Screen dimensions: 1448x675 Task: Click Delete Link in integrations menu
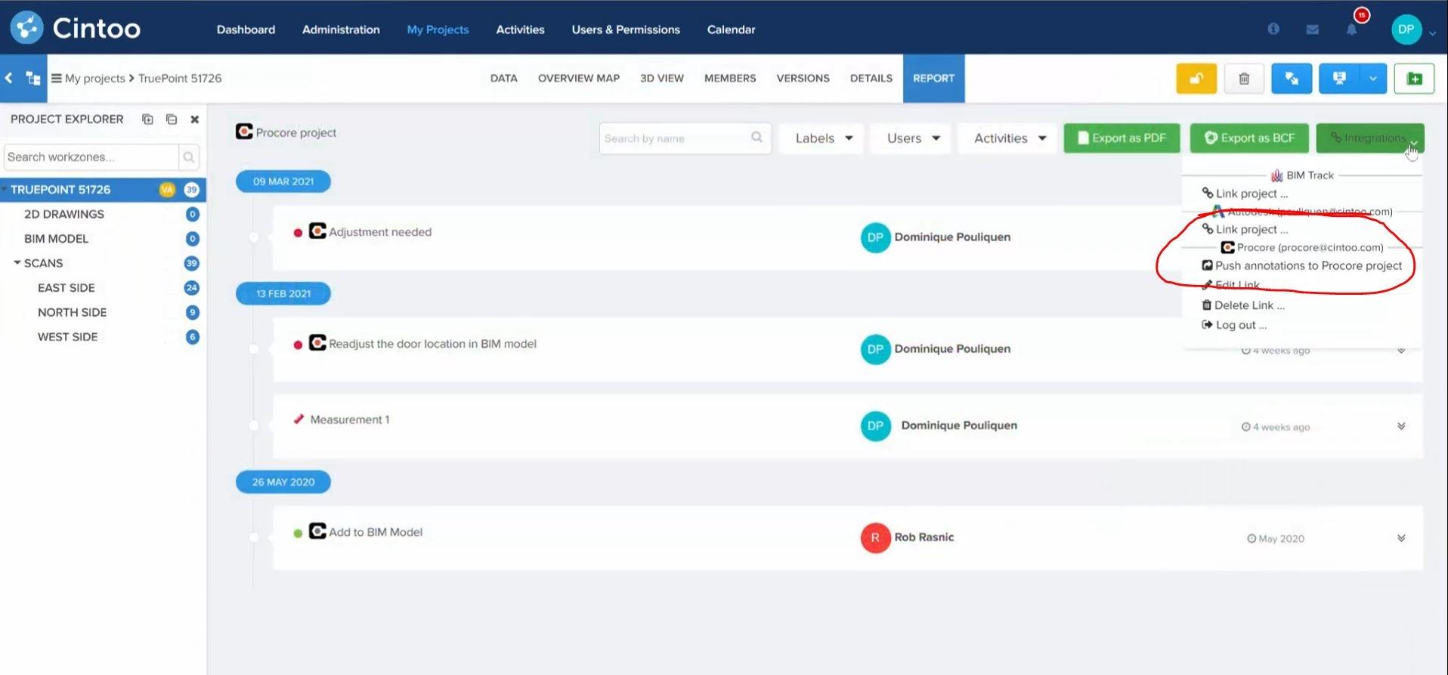[x=1243, y=305]
